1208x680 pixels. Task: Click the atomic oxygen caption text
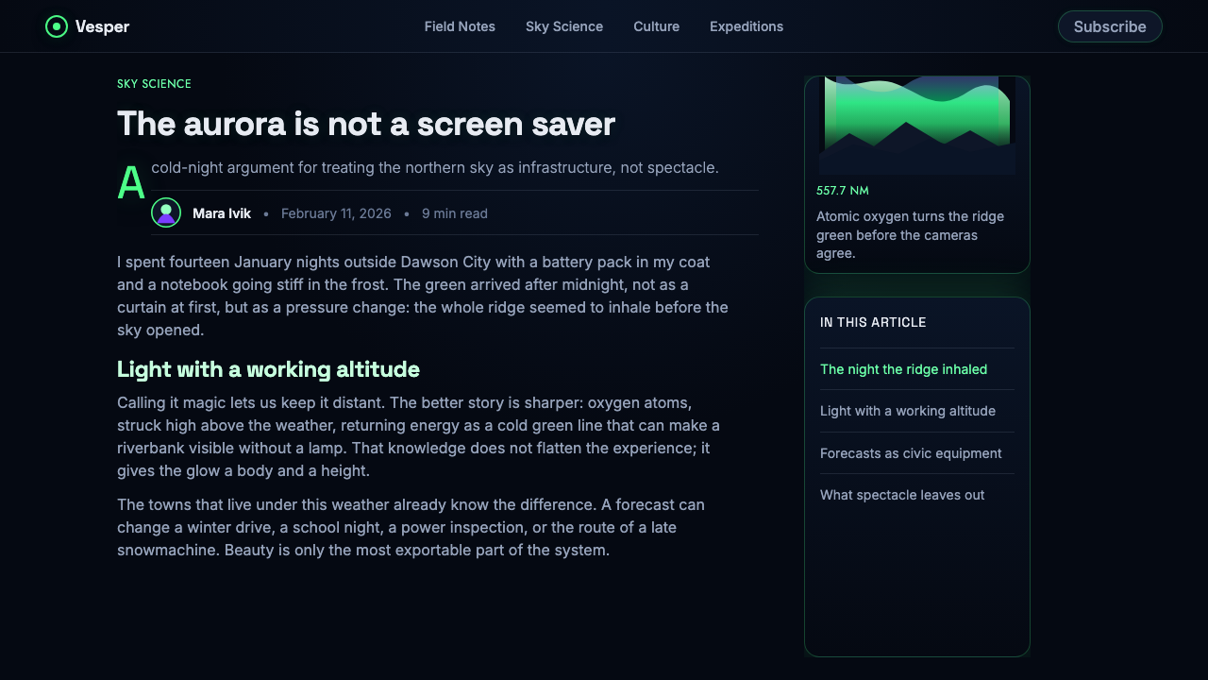[910, 235]
